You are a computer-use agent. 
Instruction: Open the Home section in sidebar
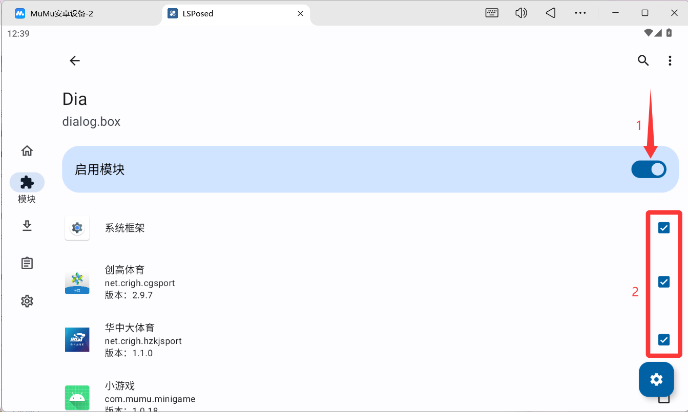27,150
